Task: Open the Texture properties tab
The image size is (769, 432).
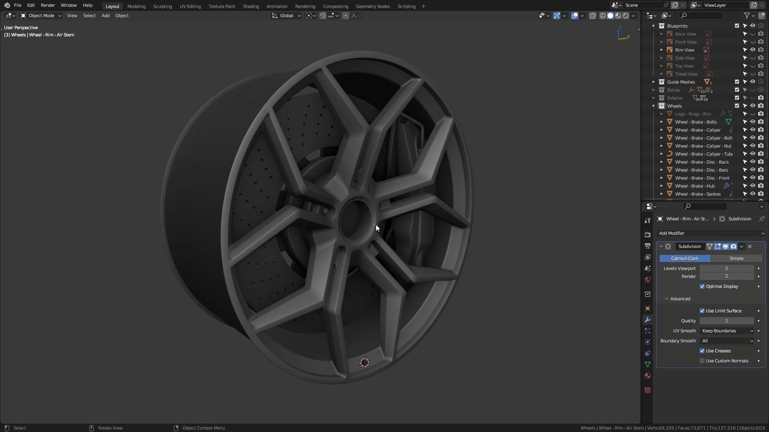Action: tap(648, 390)
